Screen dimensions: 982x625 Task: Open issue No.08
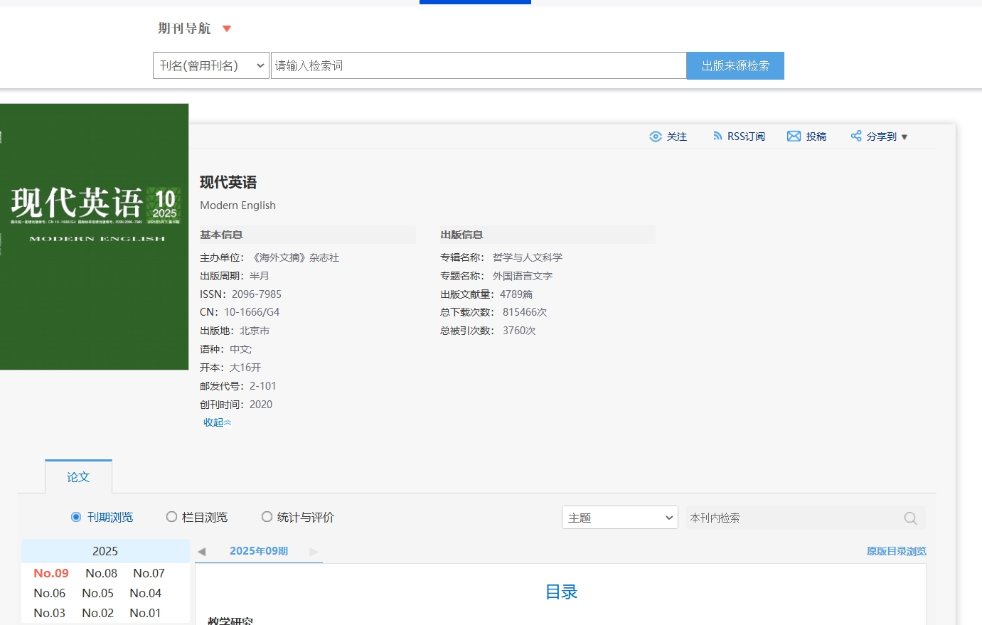(101, 573)
